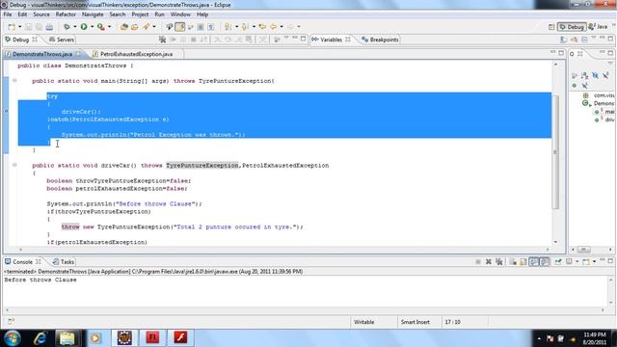
Task: Click the Open Type folder icon
Action: (135, 27)
